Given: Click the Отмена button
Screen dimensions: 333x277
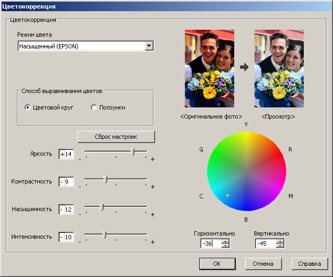Looking at the screenshot, I should [x=263, y=264].
